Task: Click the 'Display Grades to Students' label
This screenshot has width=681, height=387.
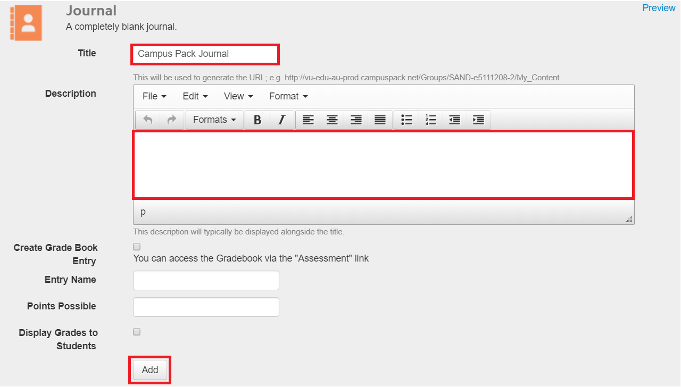Action: pyautogui.click(x=59, y=339)
